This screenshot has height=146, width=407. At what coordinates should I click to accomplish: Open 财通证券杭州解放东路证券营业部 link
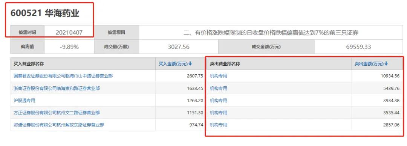(59, 125)
